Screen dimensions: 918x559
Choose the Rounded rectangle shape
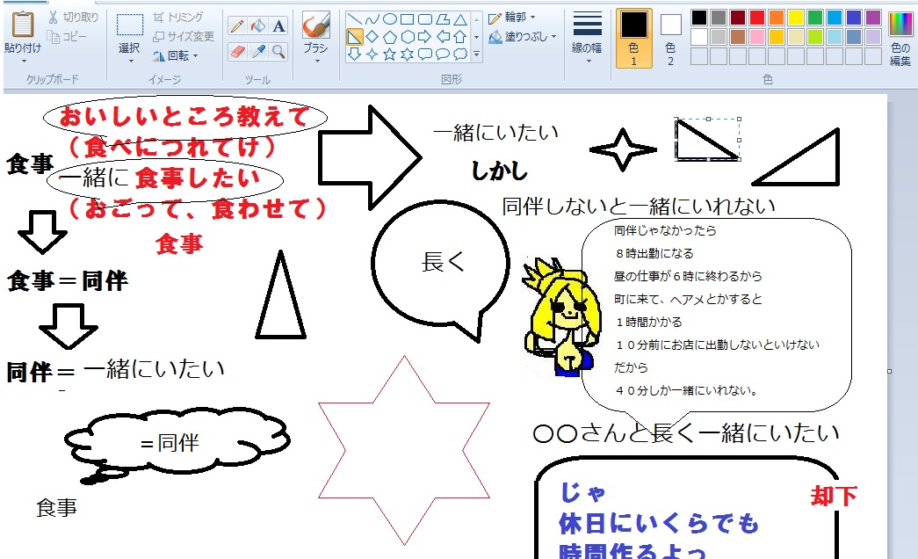(x=425, y=19)
